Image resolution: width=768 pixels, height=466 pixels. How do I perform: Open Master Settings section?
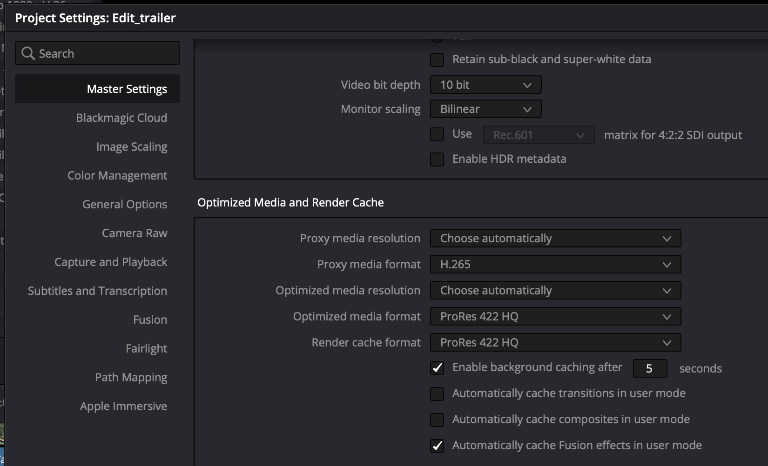tap(97, 89)
